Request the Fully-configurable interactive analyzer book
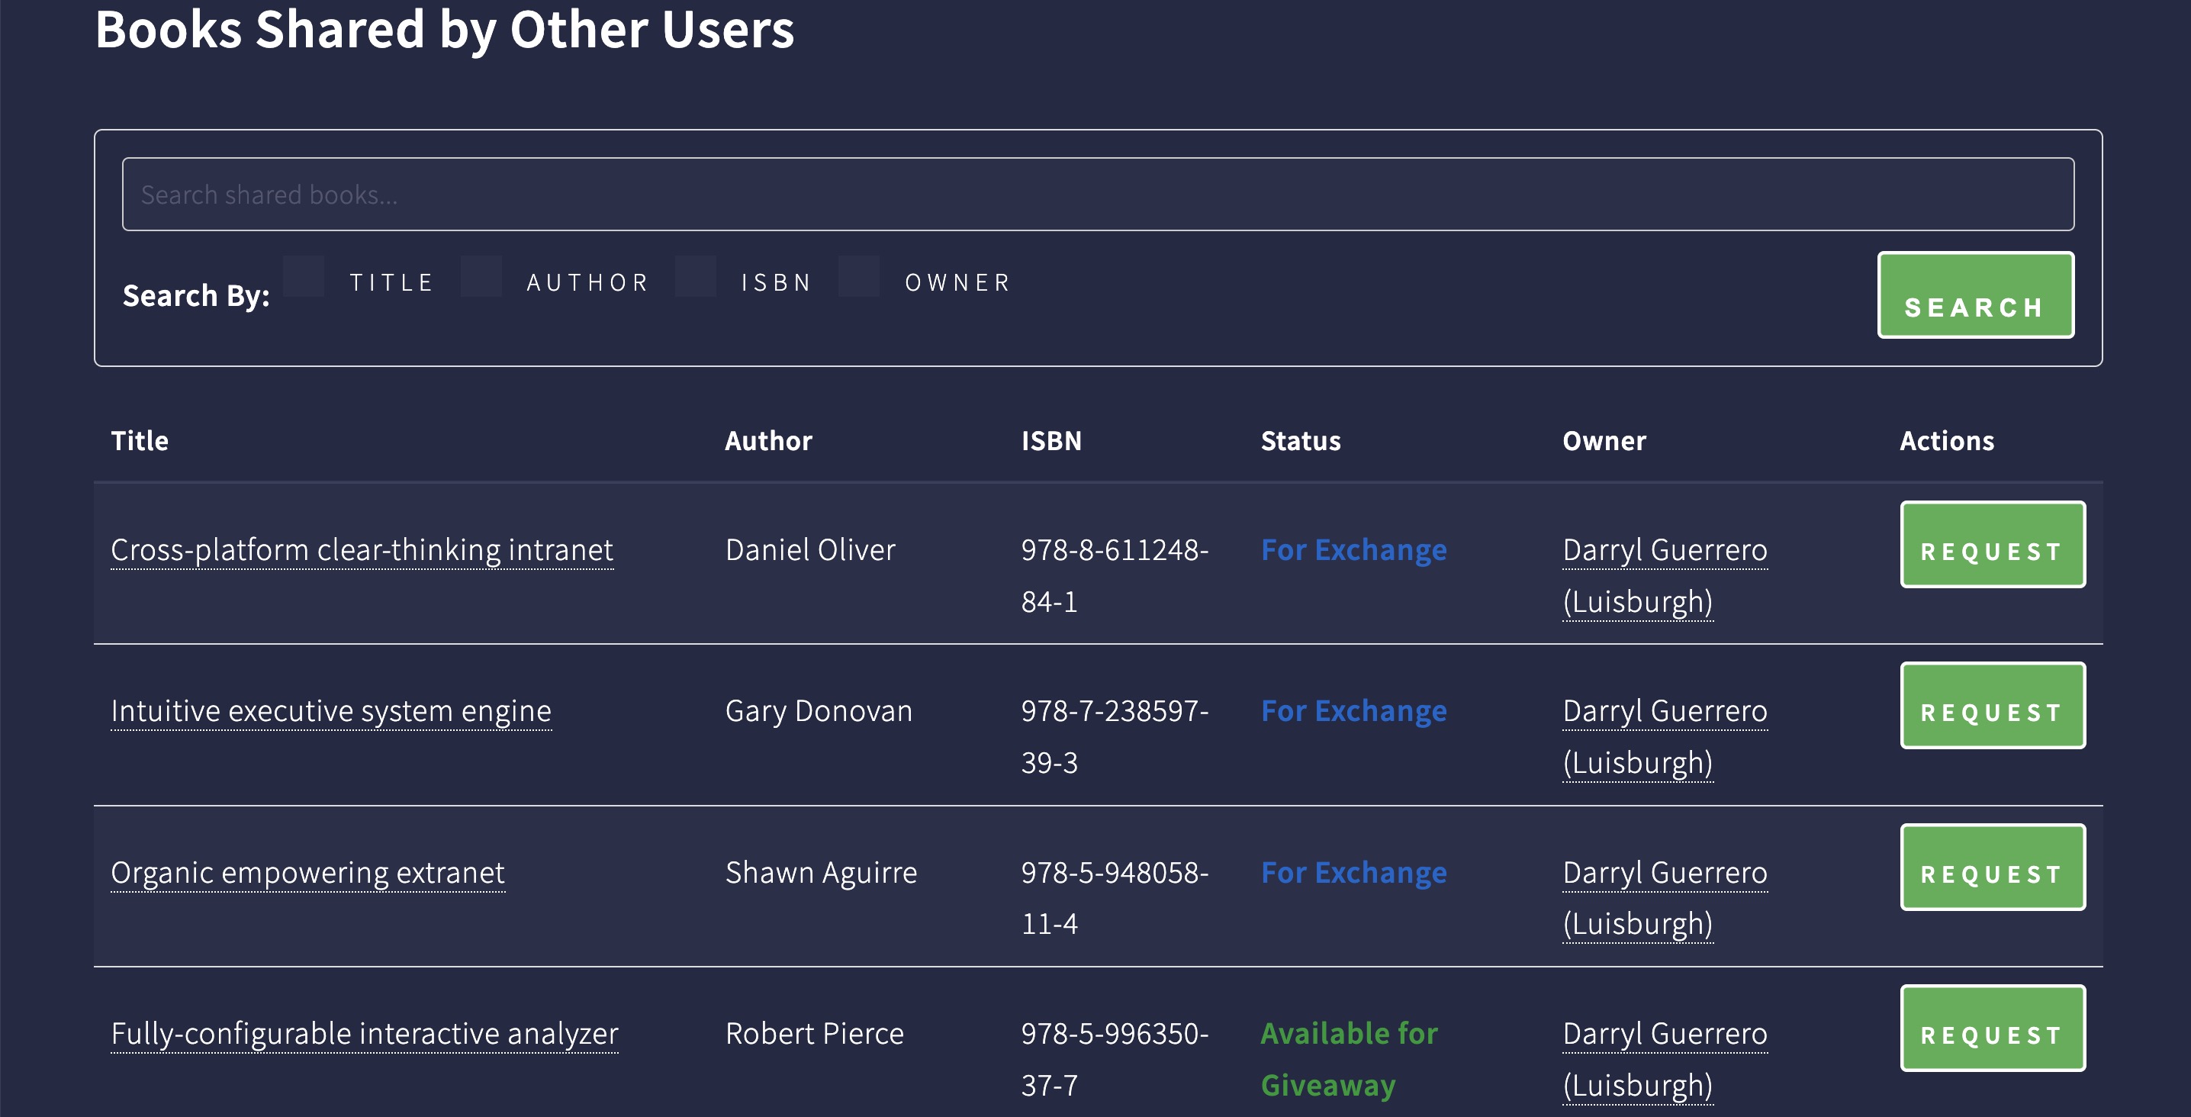The image size is (2191, 1117). 1992,1028
